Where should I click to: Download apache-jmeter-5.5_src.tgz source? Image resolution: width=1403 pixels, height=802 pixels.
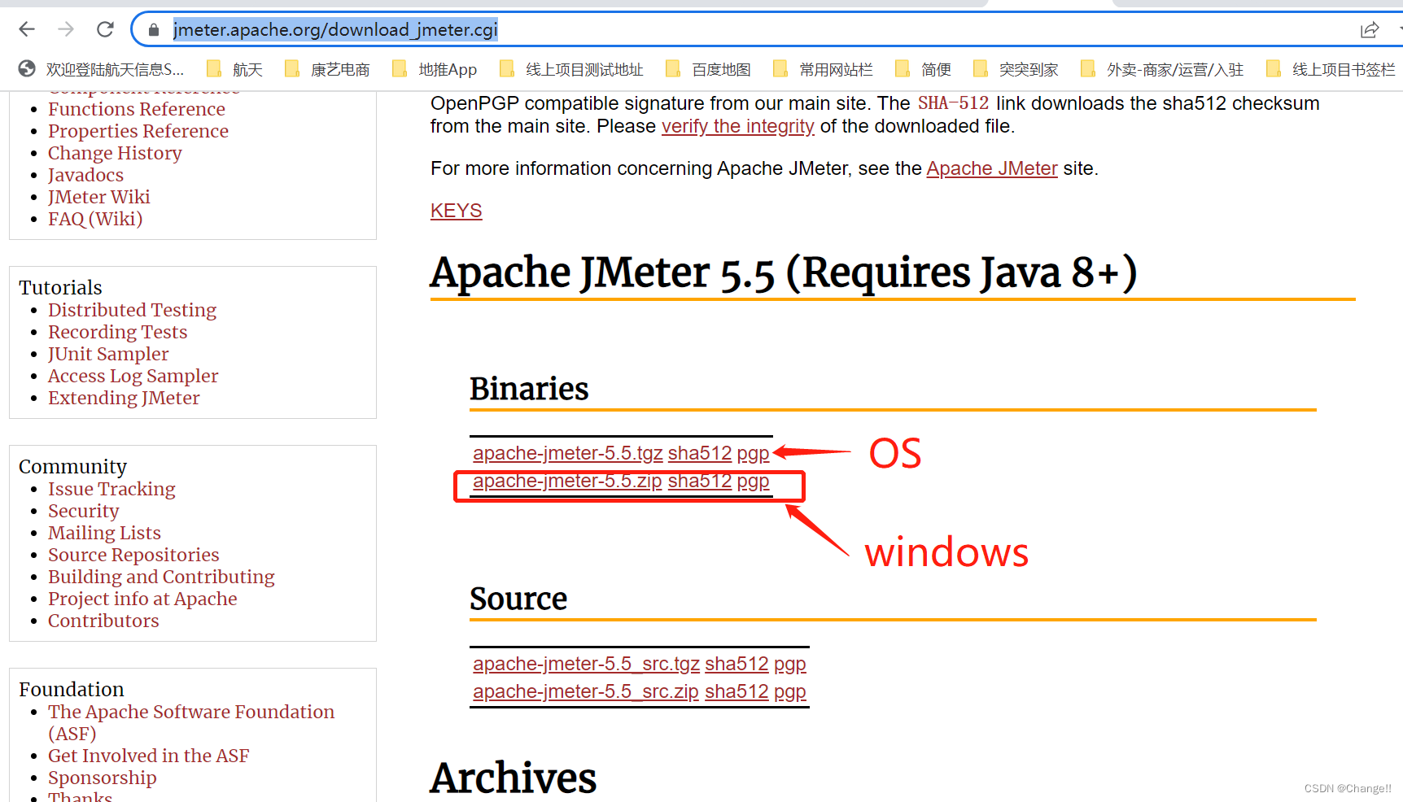pyautogui.click(x=586, y=664)
